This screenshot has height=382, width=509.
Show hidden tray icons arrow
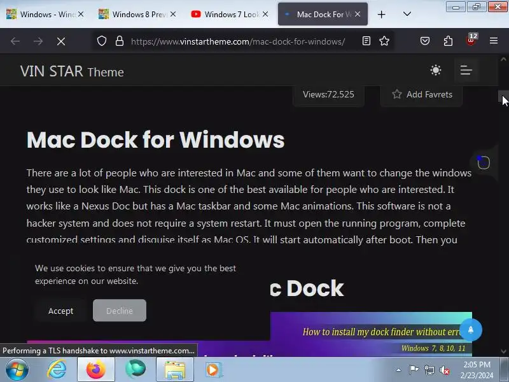point(399,370)
